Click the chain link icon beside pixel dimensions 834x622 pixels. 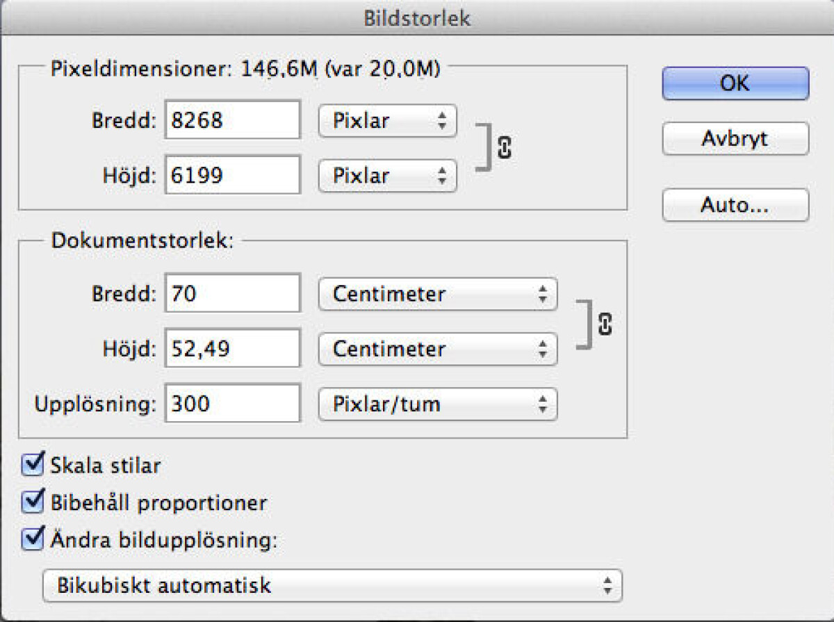click(x=505, y=147)
